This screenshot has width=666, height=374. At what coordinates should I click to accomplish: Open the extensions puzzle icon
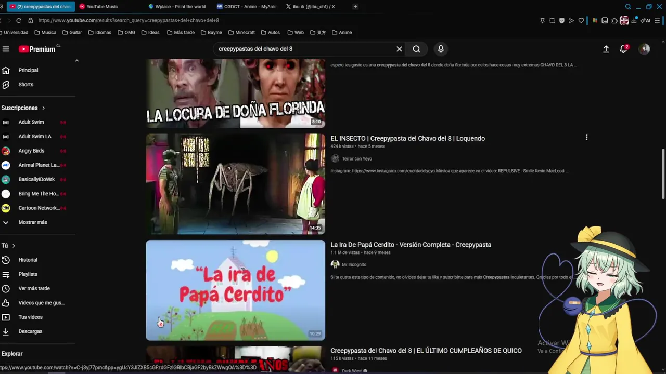click(614, 21)
